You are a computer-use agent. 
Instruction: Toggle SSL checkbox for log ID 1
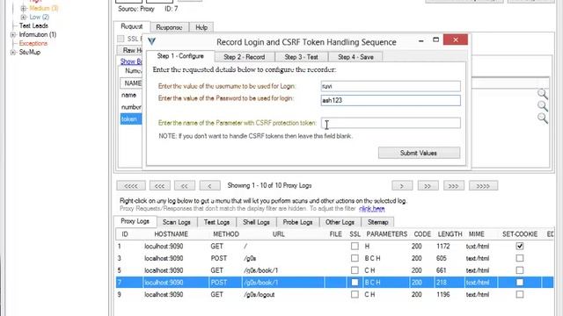pyautogui.click(x=355, y=246)
